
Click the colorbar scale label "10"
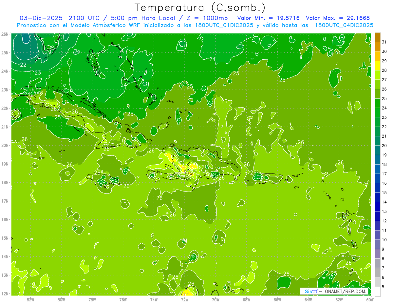(x=384, y=239)
